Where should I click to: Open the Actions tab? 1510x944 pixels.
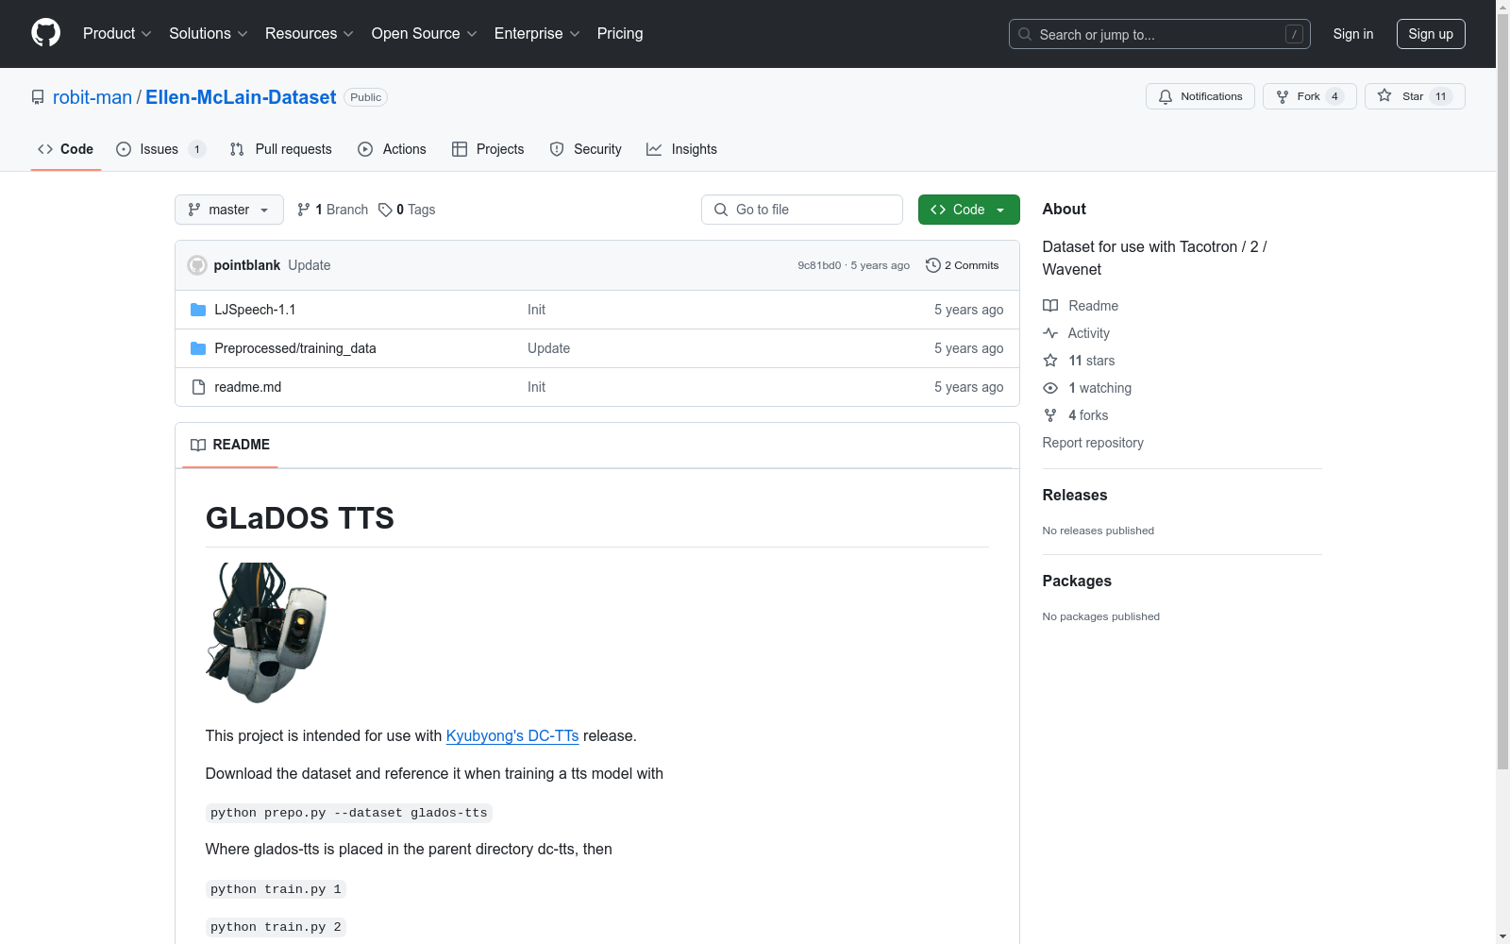pyautogui.click(x=392, y=149)
